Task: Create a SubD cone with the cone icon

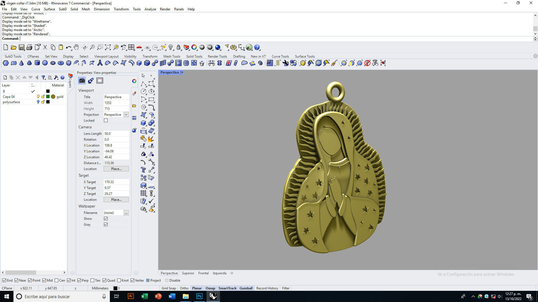Action: click(21, 63)
